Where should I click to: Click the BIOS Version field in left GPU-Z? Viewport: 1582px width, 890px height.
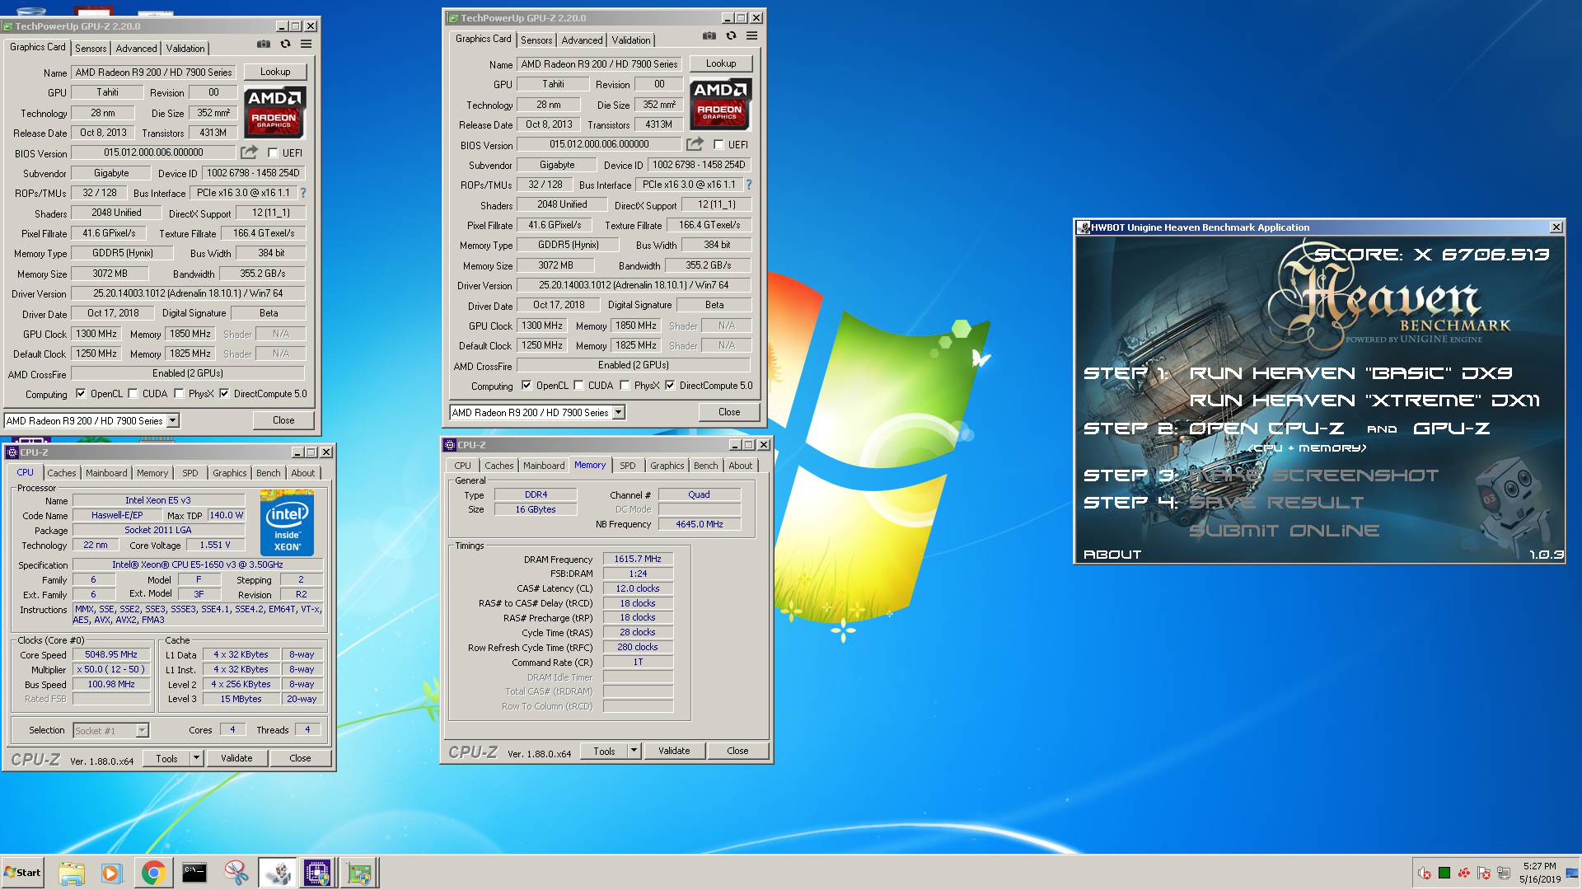153,152
